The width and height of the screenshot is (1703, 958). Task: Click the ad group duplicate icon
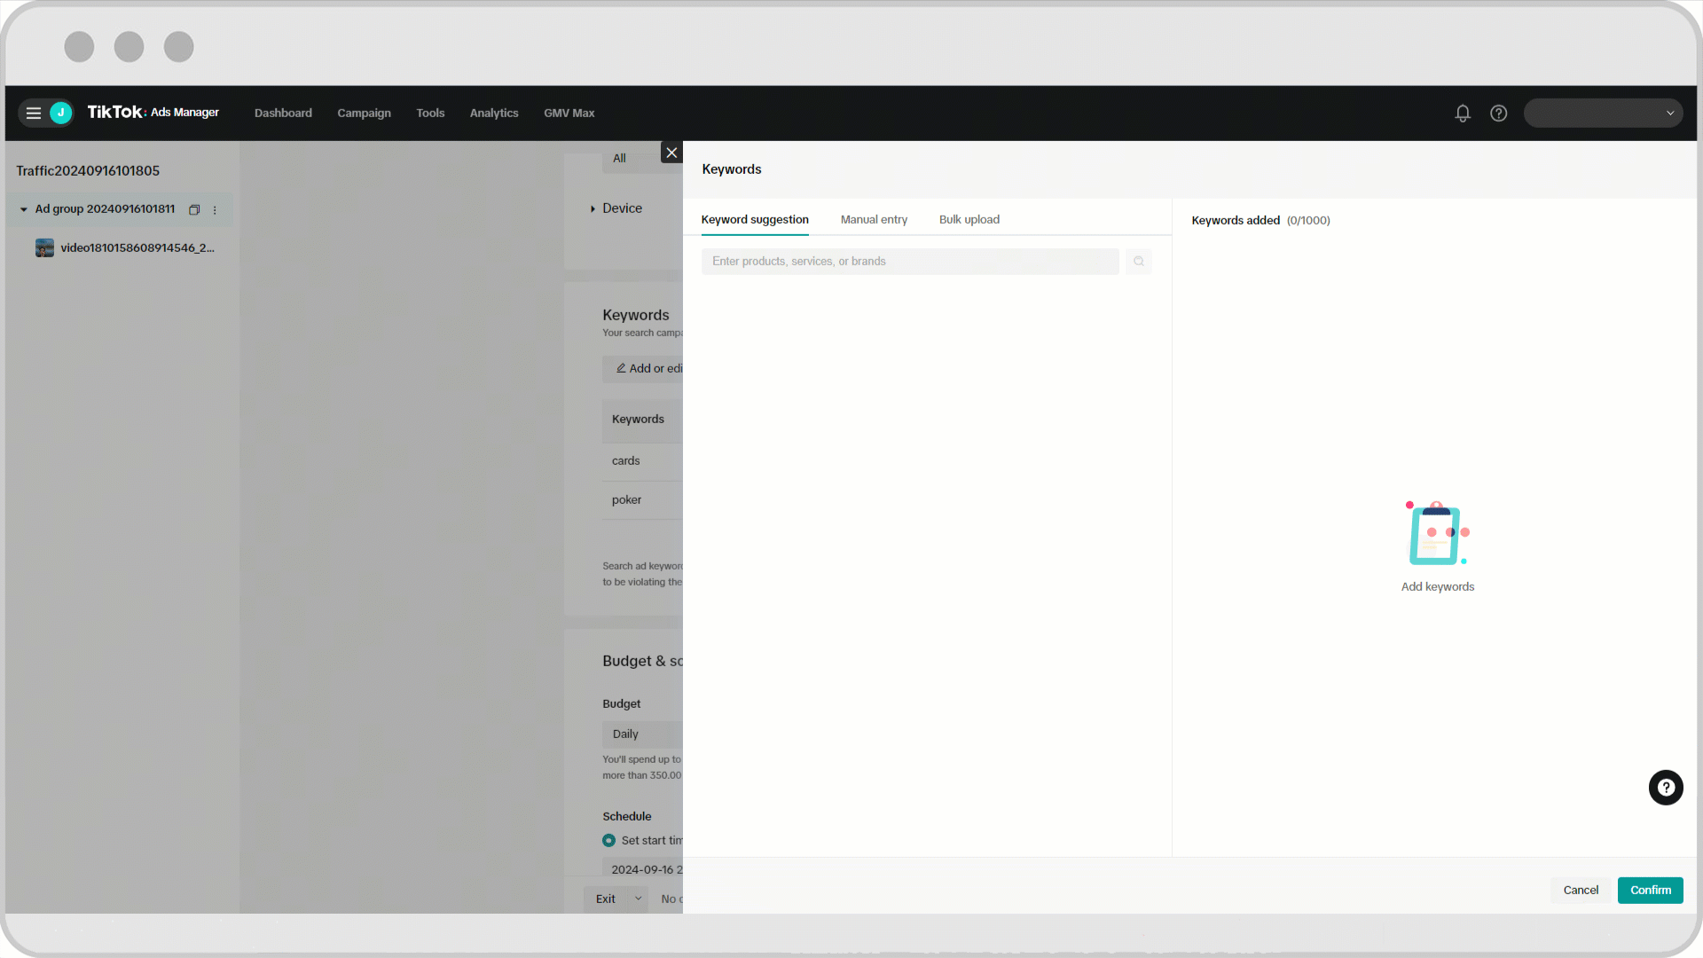(x=194, y=209)
